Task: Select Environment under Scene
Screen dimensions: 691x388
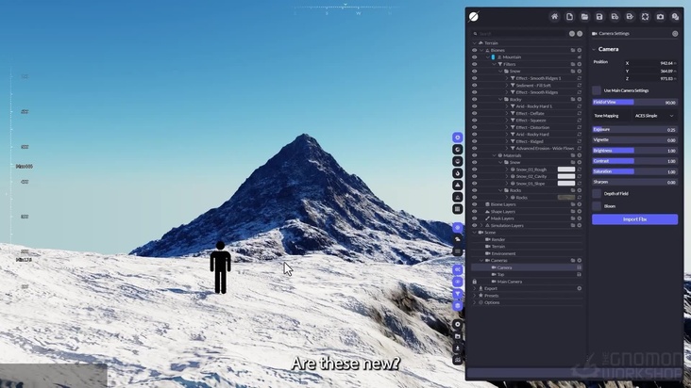Action: click(x=503, y=253)
